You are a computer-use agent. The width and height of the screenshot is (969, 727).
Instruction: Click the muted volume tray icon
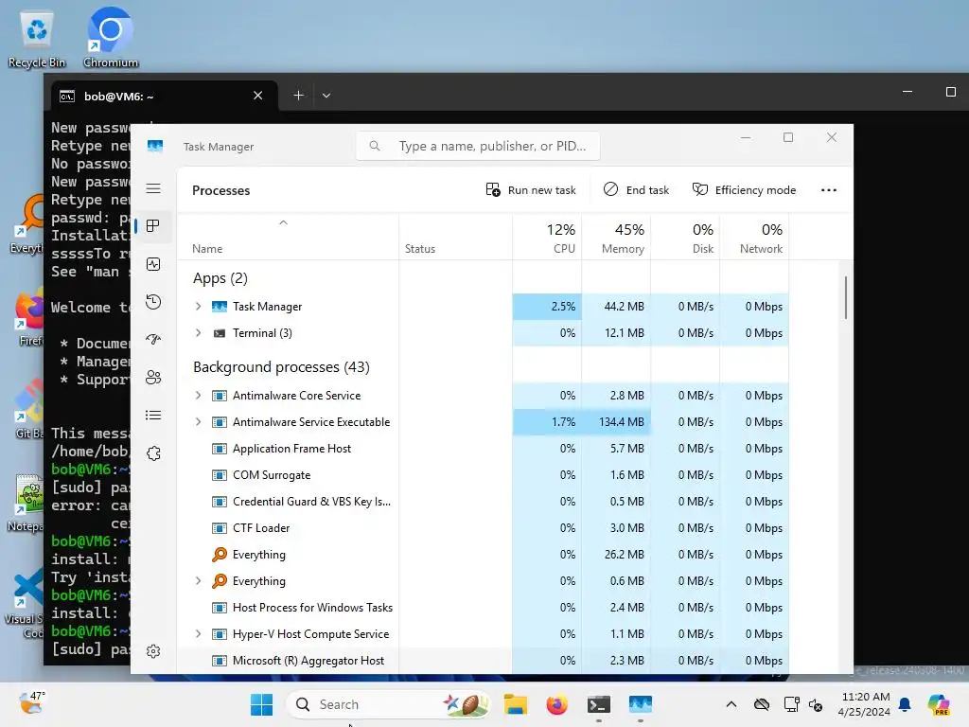pos(816,704)
